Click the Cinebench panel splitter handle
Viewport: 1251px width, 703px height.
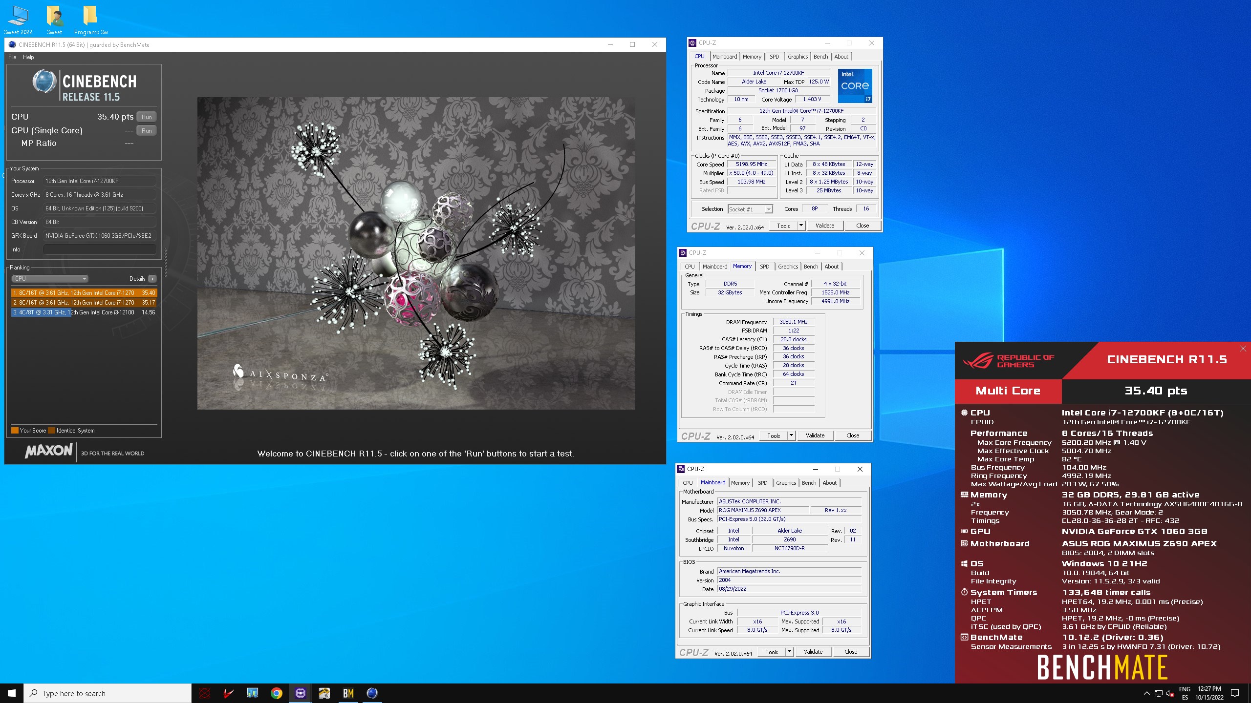(x=166, y=263)
